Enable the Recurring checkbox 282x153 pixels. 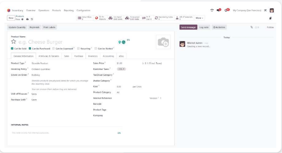(78, 48)
